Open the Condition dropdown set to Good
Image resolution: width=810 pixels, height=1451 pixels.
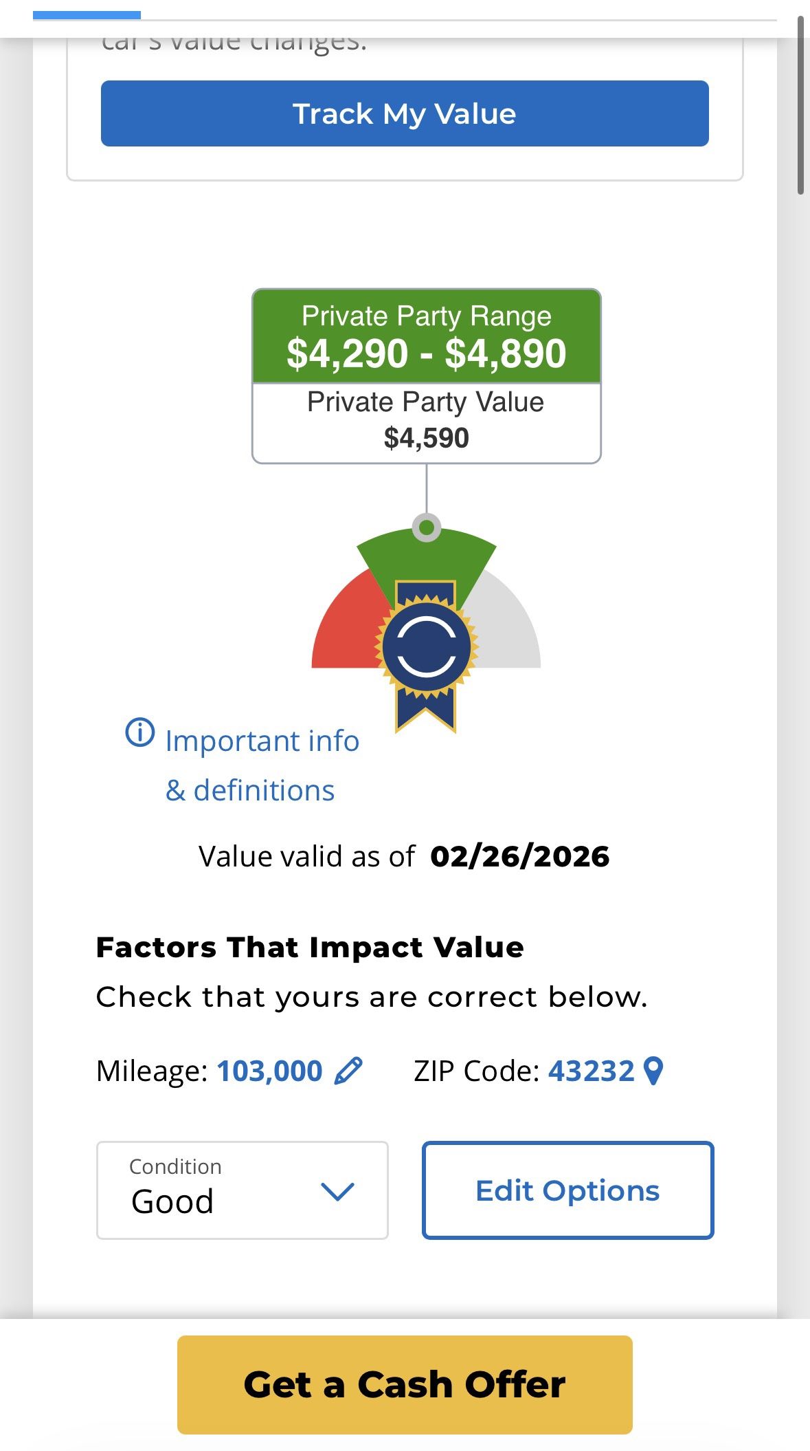tap(243, 1190)
